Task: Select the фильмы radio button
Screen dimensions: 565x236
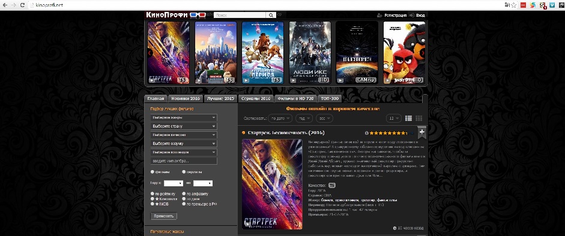Action: click(153, 172)
